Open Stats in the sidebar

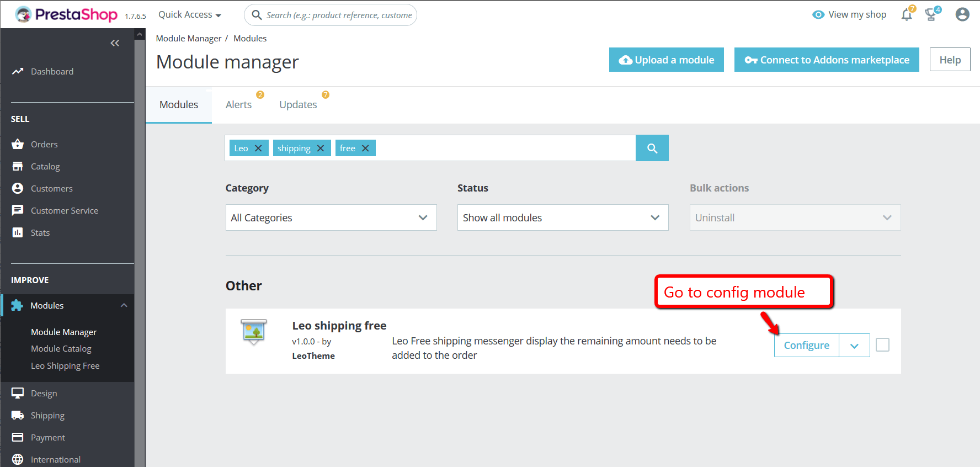pos(40,232)
